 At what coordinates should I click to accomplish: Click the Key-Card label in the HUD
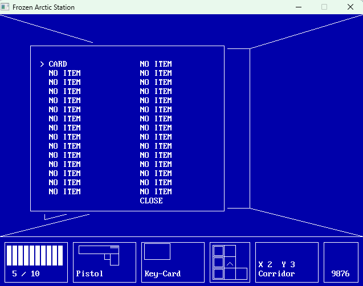click(162, 273)
